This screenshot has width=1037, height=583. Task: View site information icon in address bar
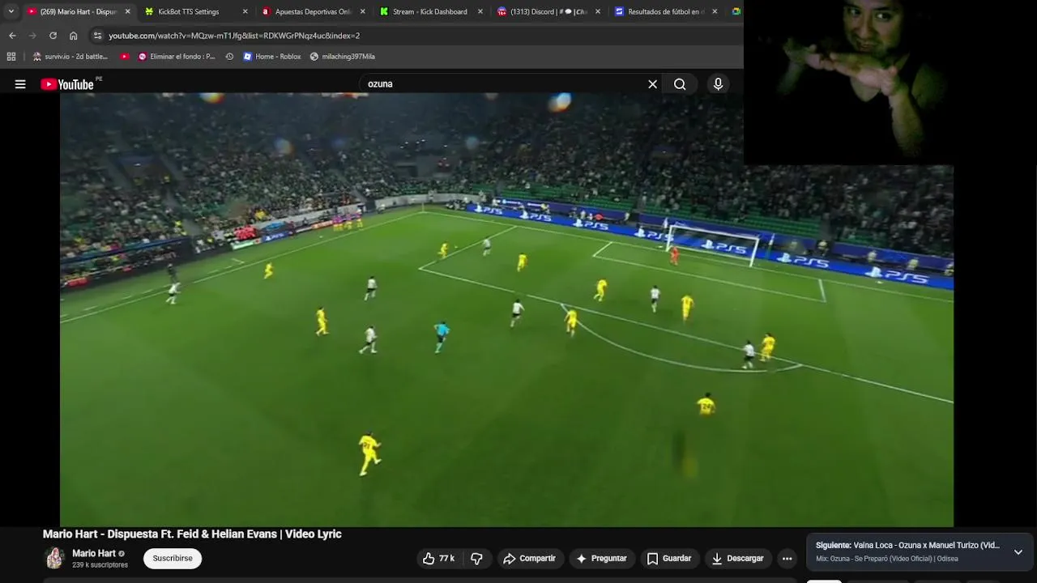coord(97,36)
